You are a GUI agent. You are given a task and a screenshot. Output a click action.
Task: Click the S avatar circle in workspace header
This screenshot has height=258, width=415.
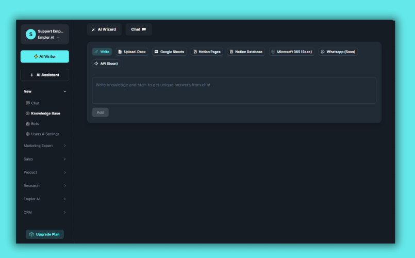coord(31,34)
